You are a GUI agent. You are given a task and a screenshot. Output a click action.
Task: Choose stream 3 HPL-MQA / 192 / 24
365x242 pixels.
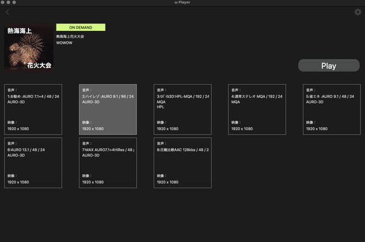click(182, 109)
